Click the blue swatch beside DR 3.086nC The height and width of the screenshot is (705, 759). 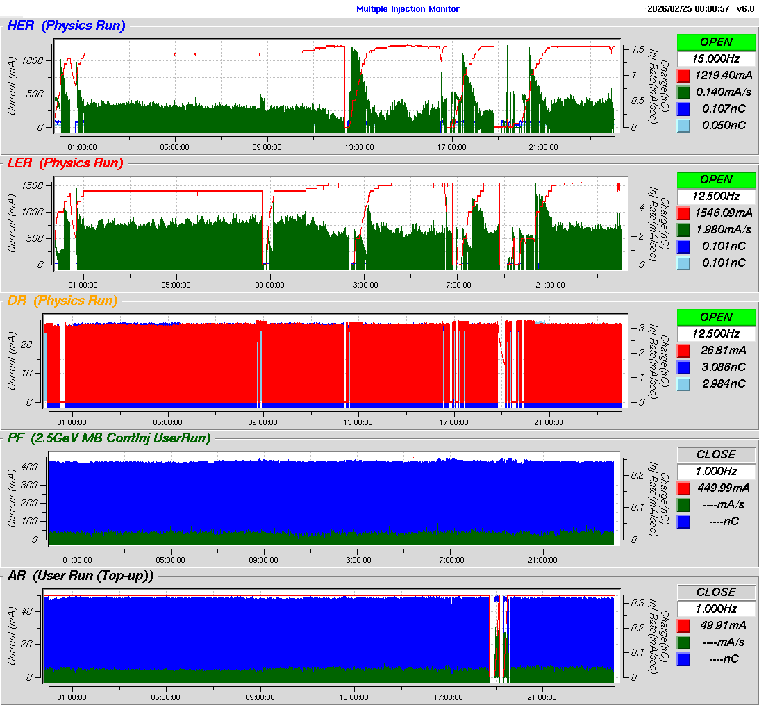(684, 367)
